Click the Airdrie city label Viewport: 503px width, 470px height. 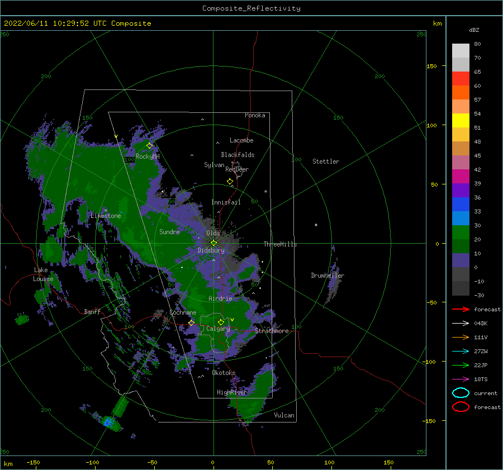[x=220, y=298]
